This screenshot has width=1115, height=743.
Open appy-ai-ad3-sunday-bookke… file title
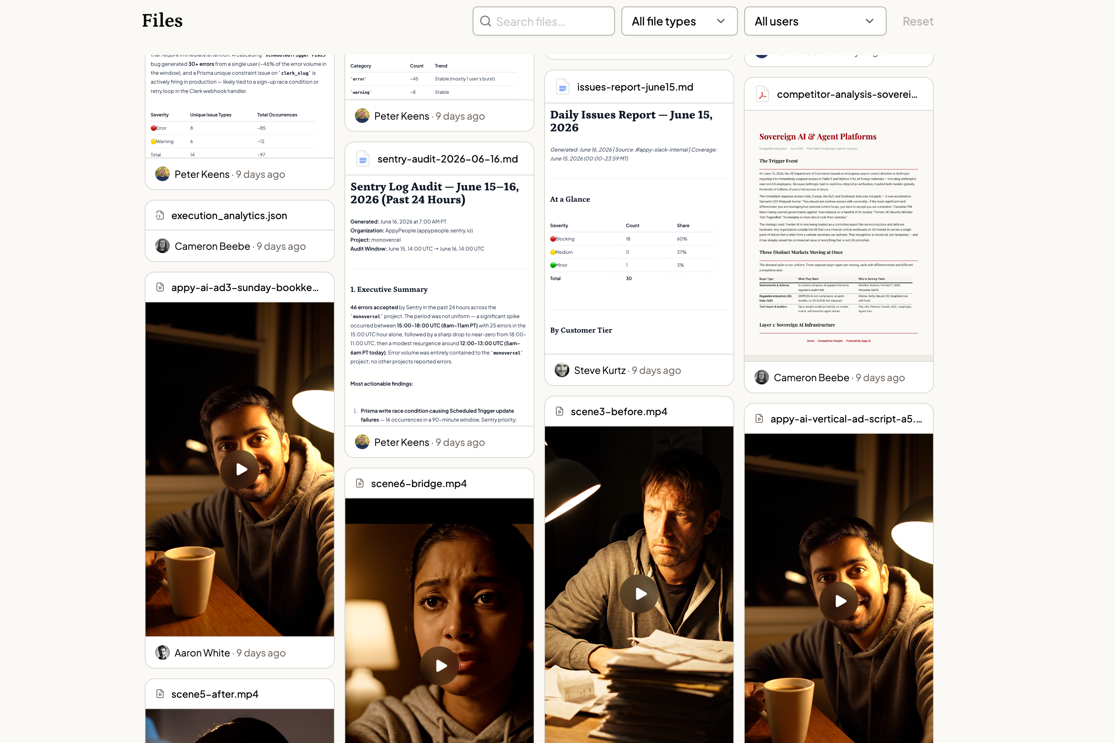point(245,288)
